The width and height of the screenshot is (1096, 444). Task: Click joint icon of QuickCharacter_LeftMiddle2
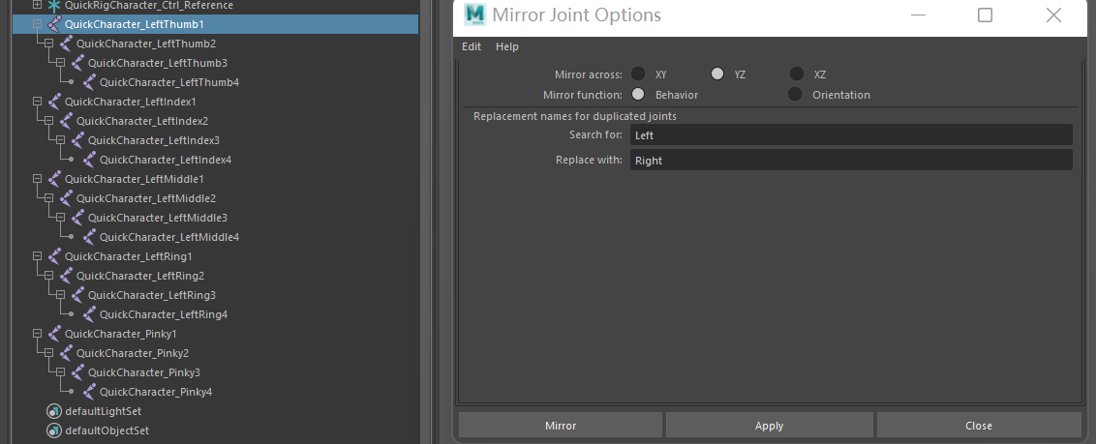pos(66,198)
